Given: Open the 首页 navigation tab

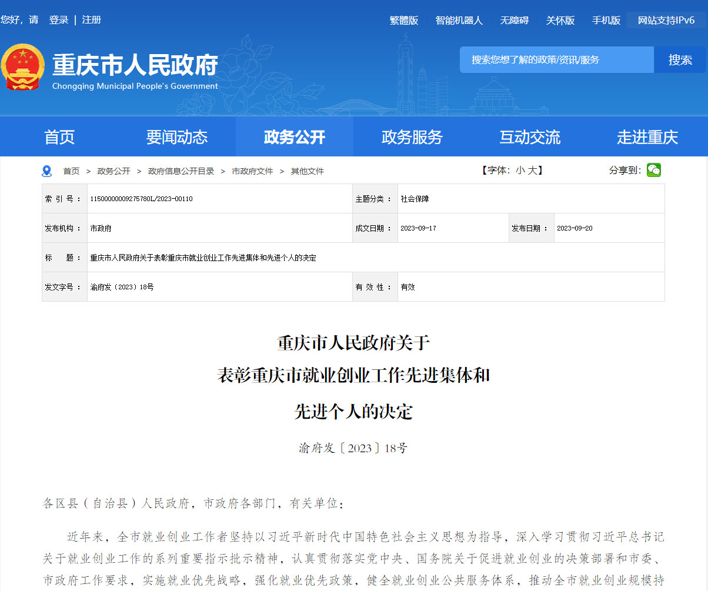Looking at the screenshot, I should click(x=59, y=137).
